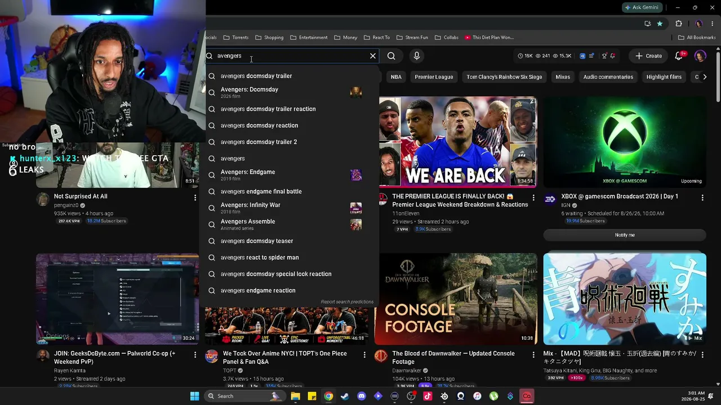721x405 pixels.
Task: Click the YouTube search magnifier button
Action: [391, 56]
